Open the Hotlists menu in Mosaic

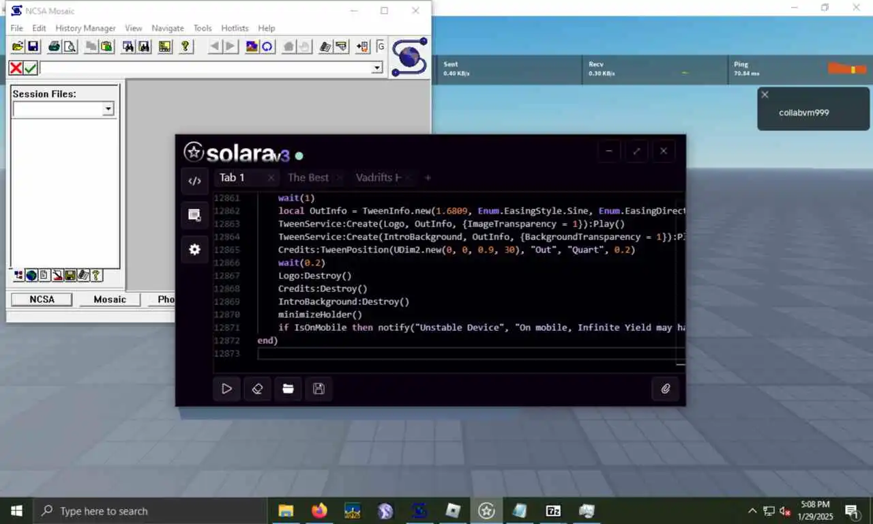point(235,28)
